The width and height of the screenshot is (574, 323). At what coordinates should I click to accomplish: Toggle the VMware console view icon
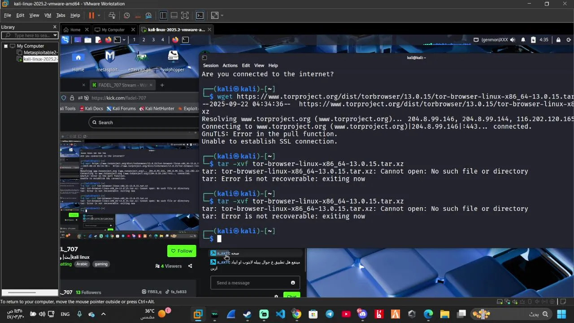[200, 15]
